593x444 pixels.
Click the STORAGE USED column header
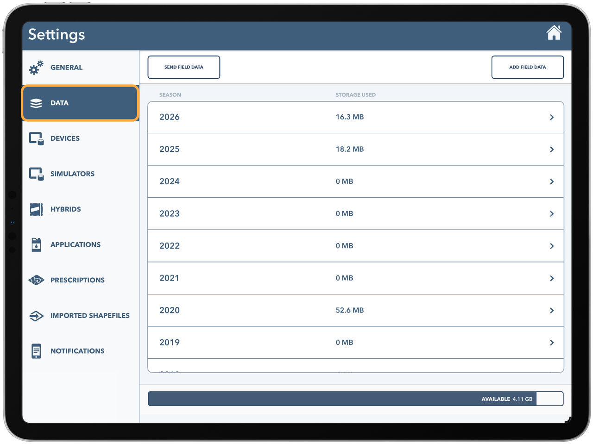point(356,95)
